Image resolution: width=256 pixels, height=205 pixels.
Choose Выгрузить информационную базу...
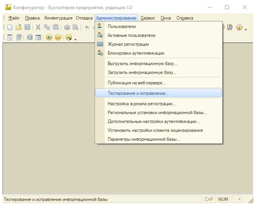(158, 63)
